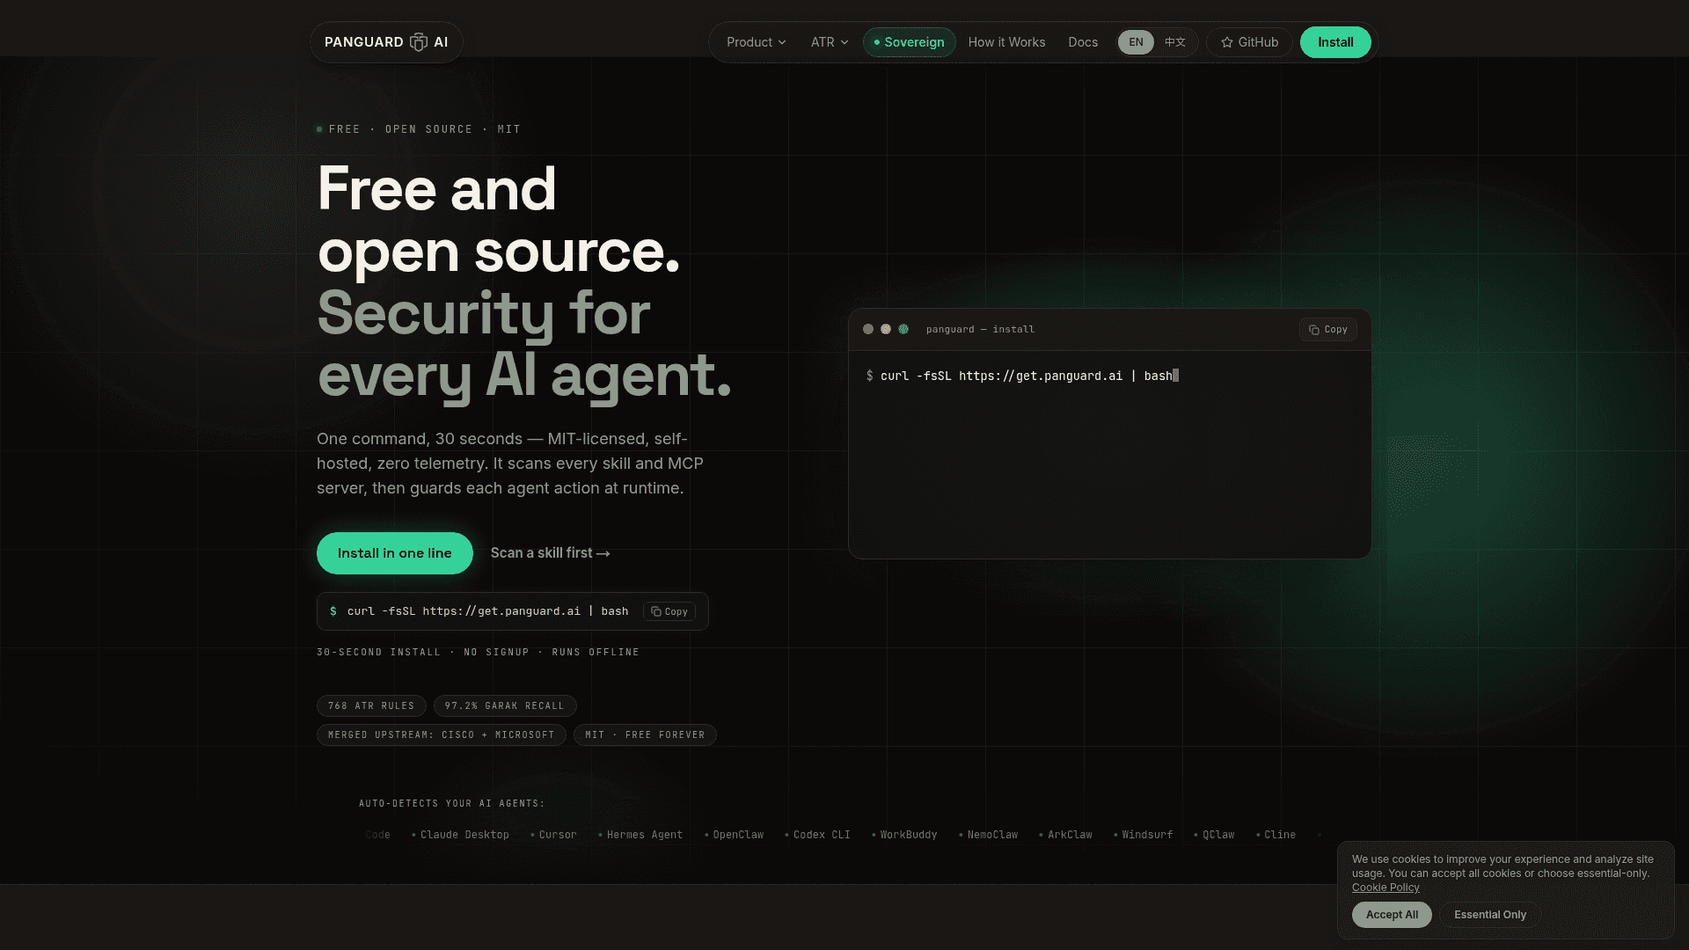Viewport: 1689px width, 950px height.
Task: Open the Sovereign nav item
Action: (x=909, y=42)
